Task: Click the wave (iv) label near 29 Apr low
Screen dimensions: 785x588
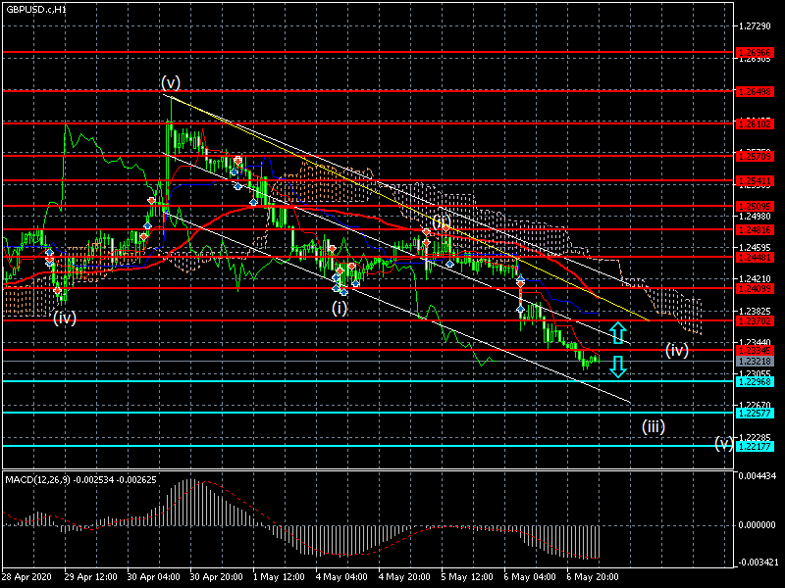Action: coord(65,318)
